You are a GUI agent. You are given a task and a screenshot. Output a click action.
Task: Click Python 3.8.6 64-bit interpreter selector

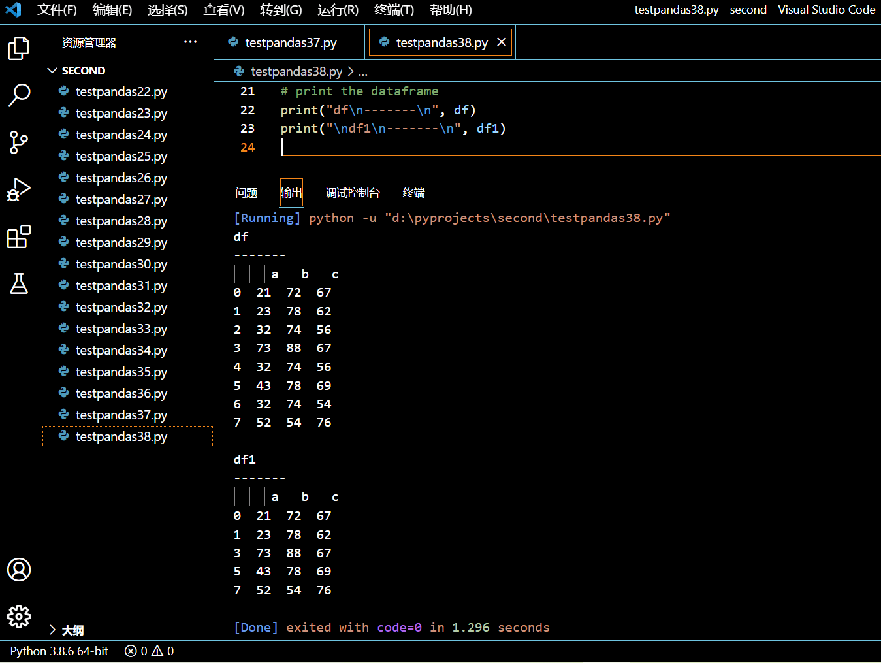click(x=59, y=651)
